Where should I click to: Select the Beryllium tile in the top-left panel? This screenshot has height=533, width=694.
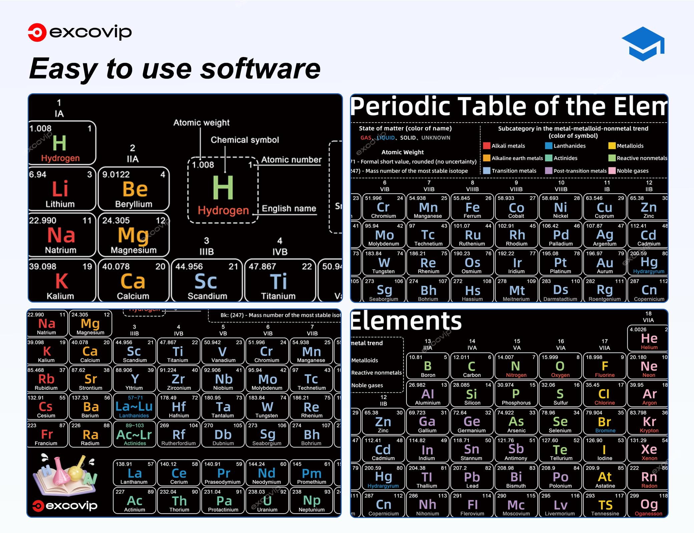[134, 189]
